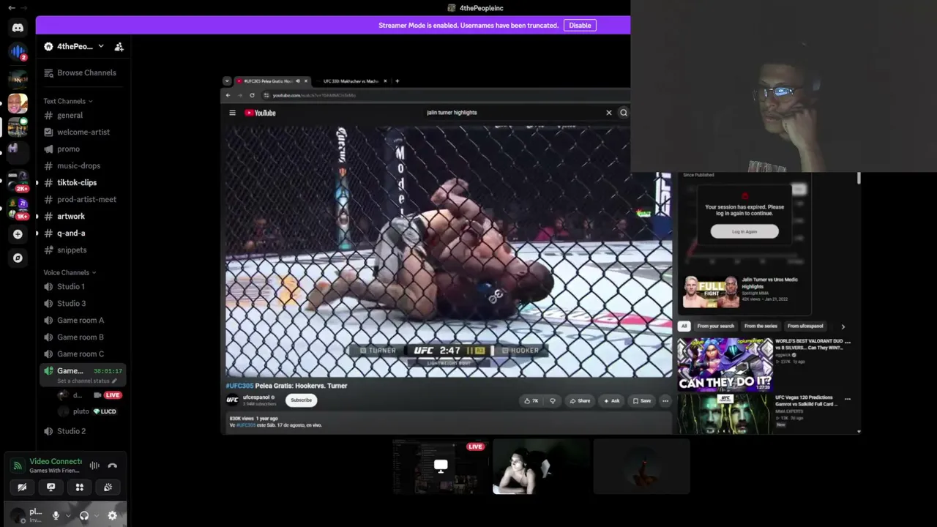
Task: Click Log In Again in expired session popup
Action: [744, 231]
